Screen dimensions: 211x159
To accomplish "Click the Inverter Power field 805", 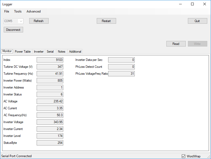I will tap(50, 81).
